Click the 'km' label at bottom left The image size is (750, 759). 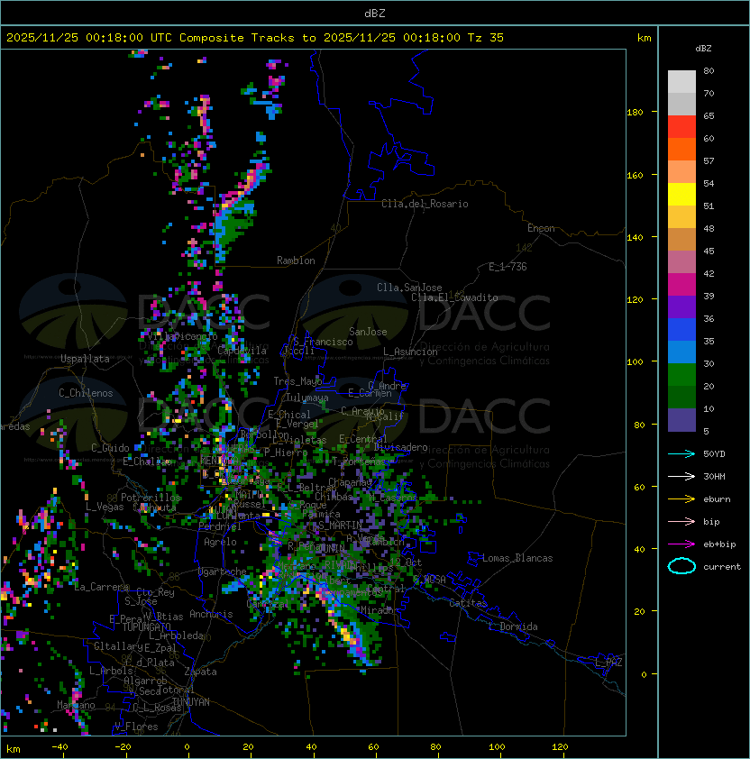[14, 749]
